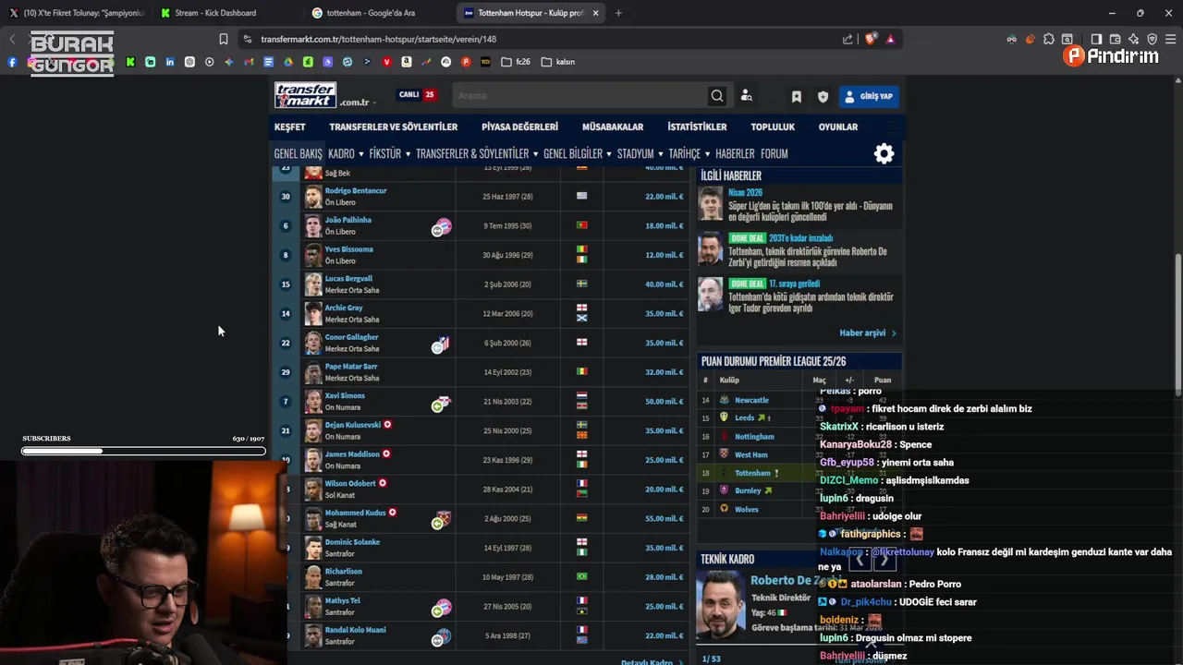This screenshot has height=665, width=1183.
Task: Open the Facebook bookmark icon
Action: coord(12,62)
